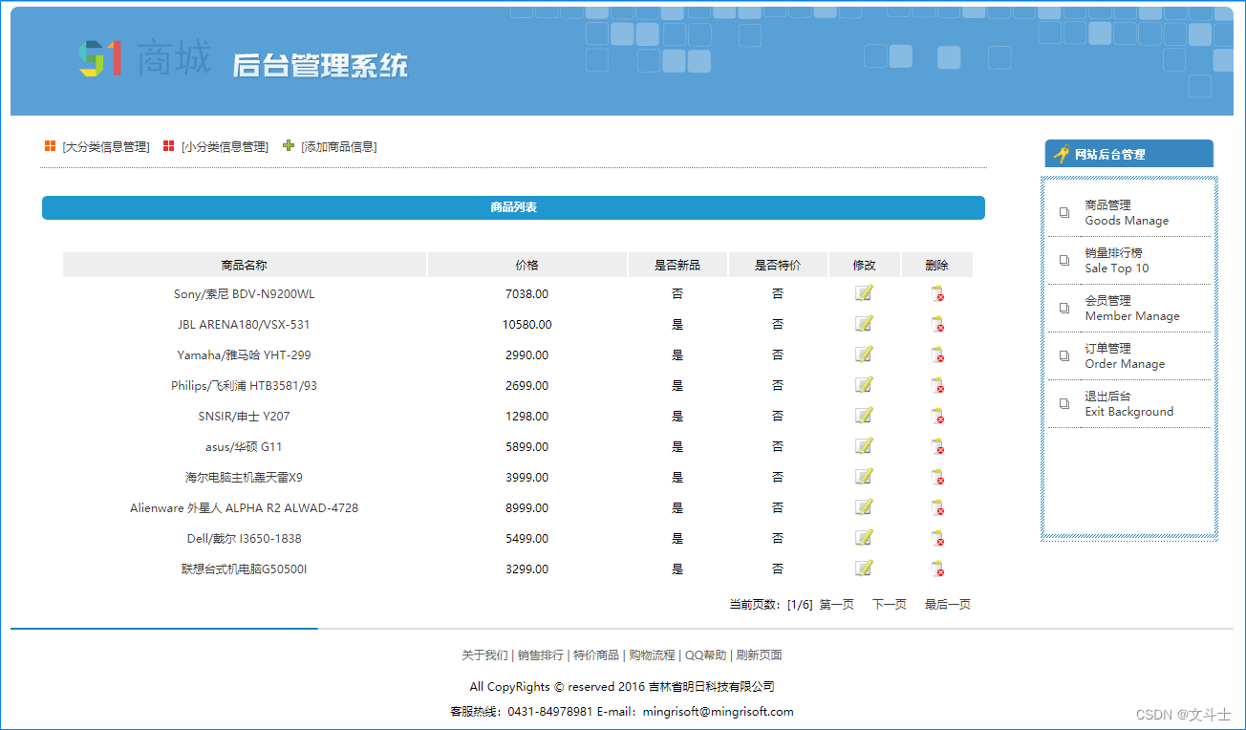Image resolution: width=1246 pixels, height=730 pixels.
Task: Delete the JBL ARENA180/VSX-531 product
Action: click(937, 325)
